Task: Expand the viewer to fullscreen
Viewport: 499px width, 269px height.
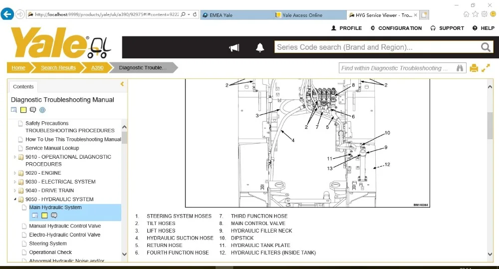Action: click(486, 68)
